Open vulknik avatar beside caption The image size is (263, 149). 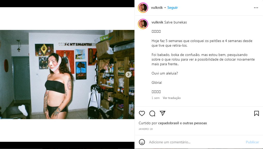(x=143, y=24)
